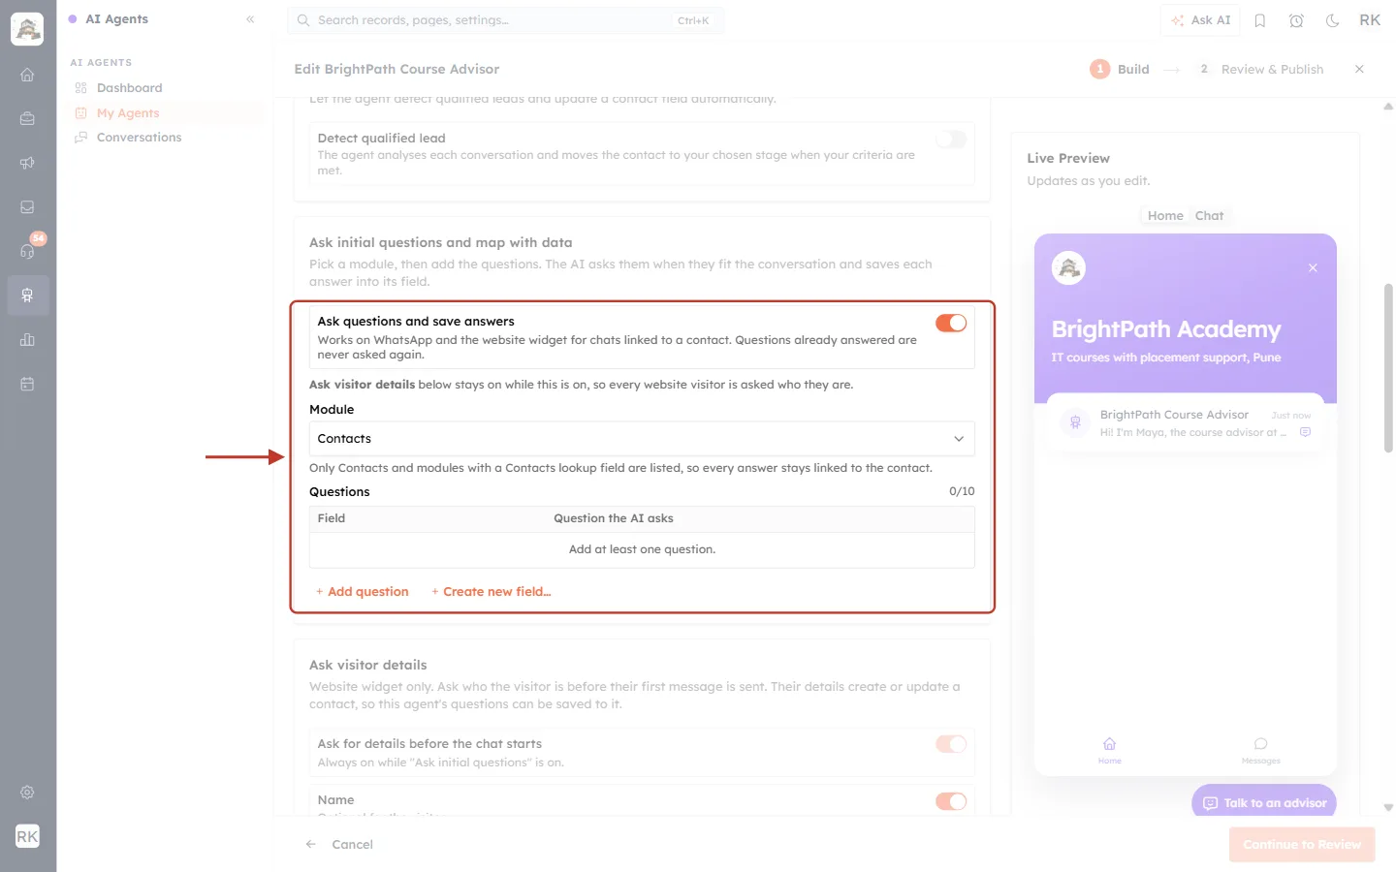This screenshot has height=872, width=1396.
Task: Select the Build step
Action: coord(1120,69)
